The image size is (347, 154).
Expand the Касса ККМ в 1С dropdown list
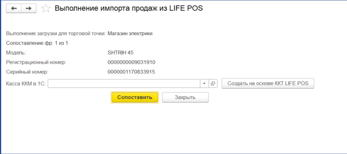tap(204, 83)
